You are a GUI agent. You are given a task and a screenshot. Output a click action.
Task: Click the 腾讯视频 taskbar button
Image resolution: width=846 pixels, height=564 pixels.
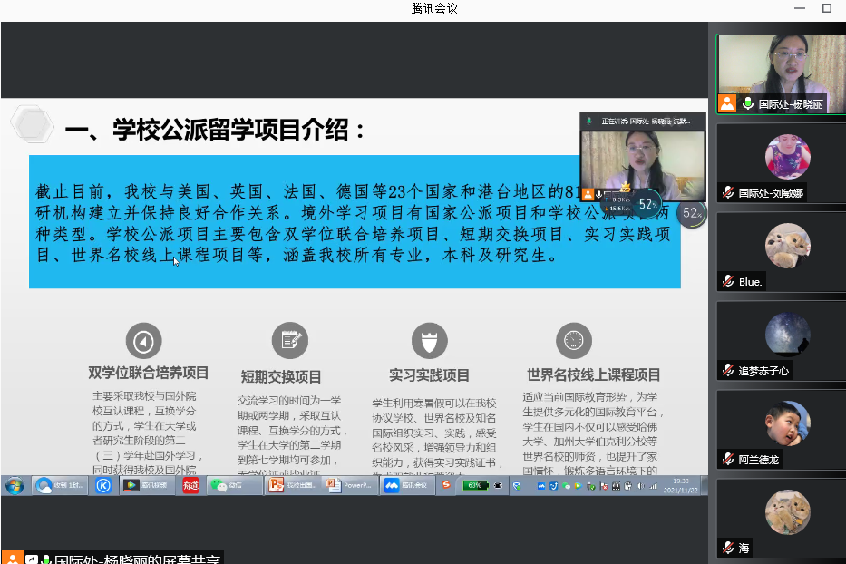click(x=147, y=485)
